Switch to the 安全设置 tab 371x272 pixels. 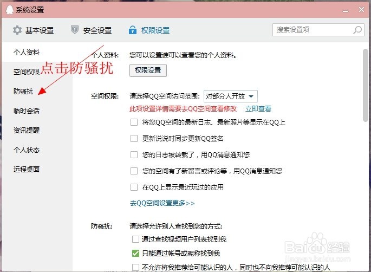coord(92,30)
